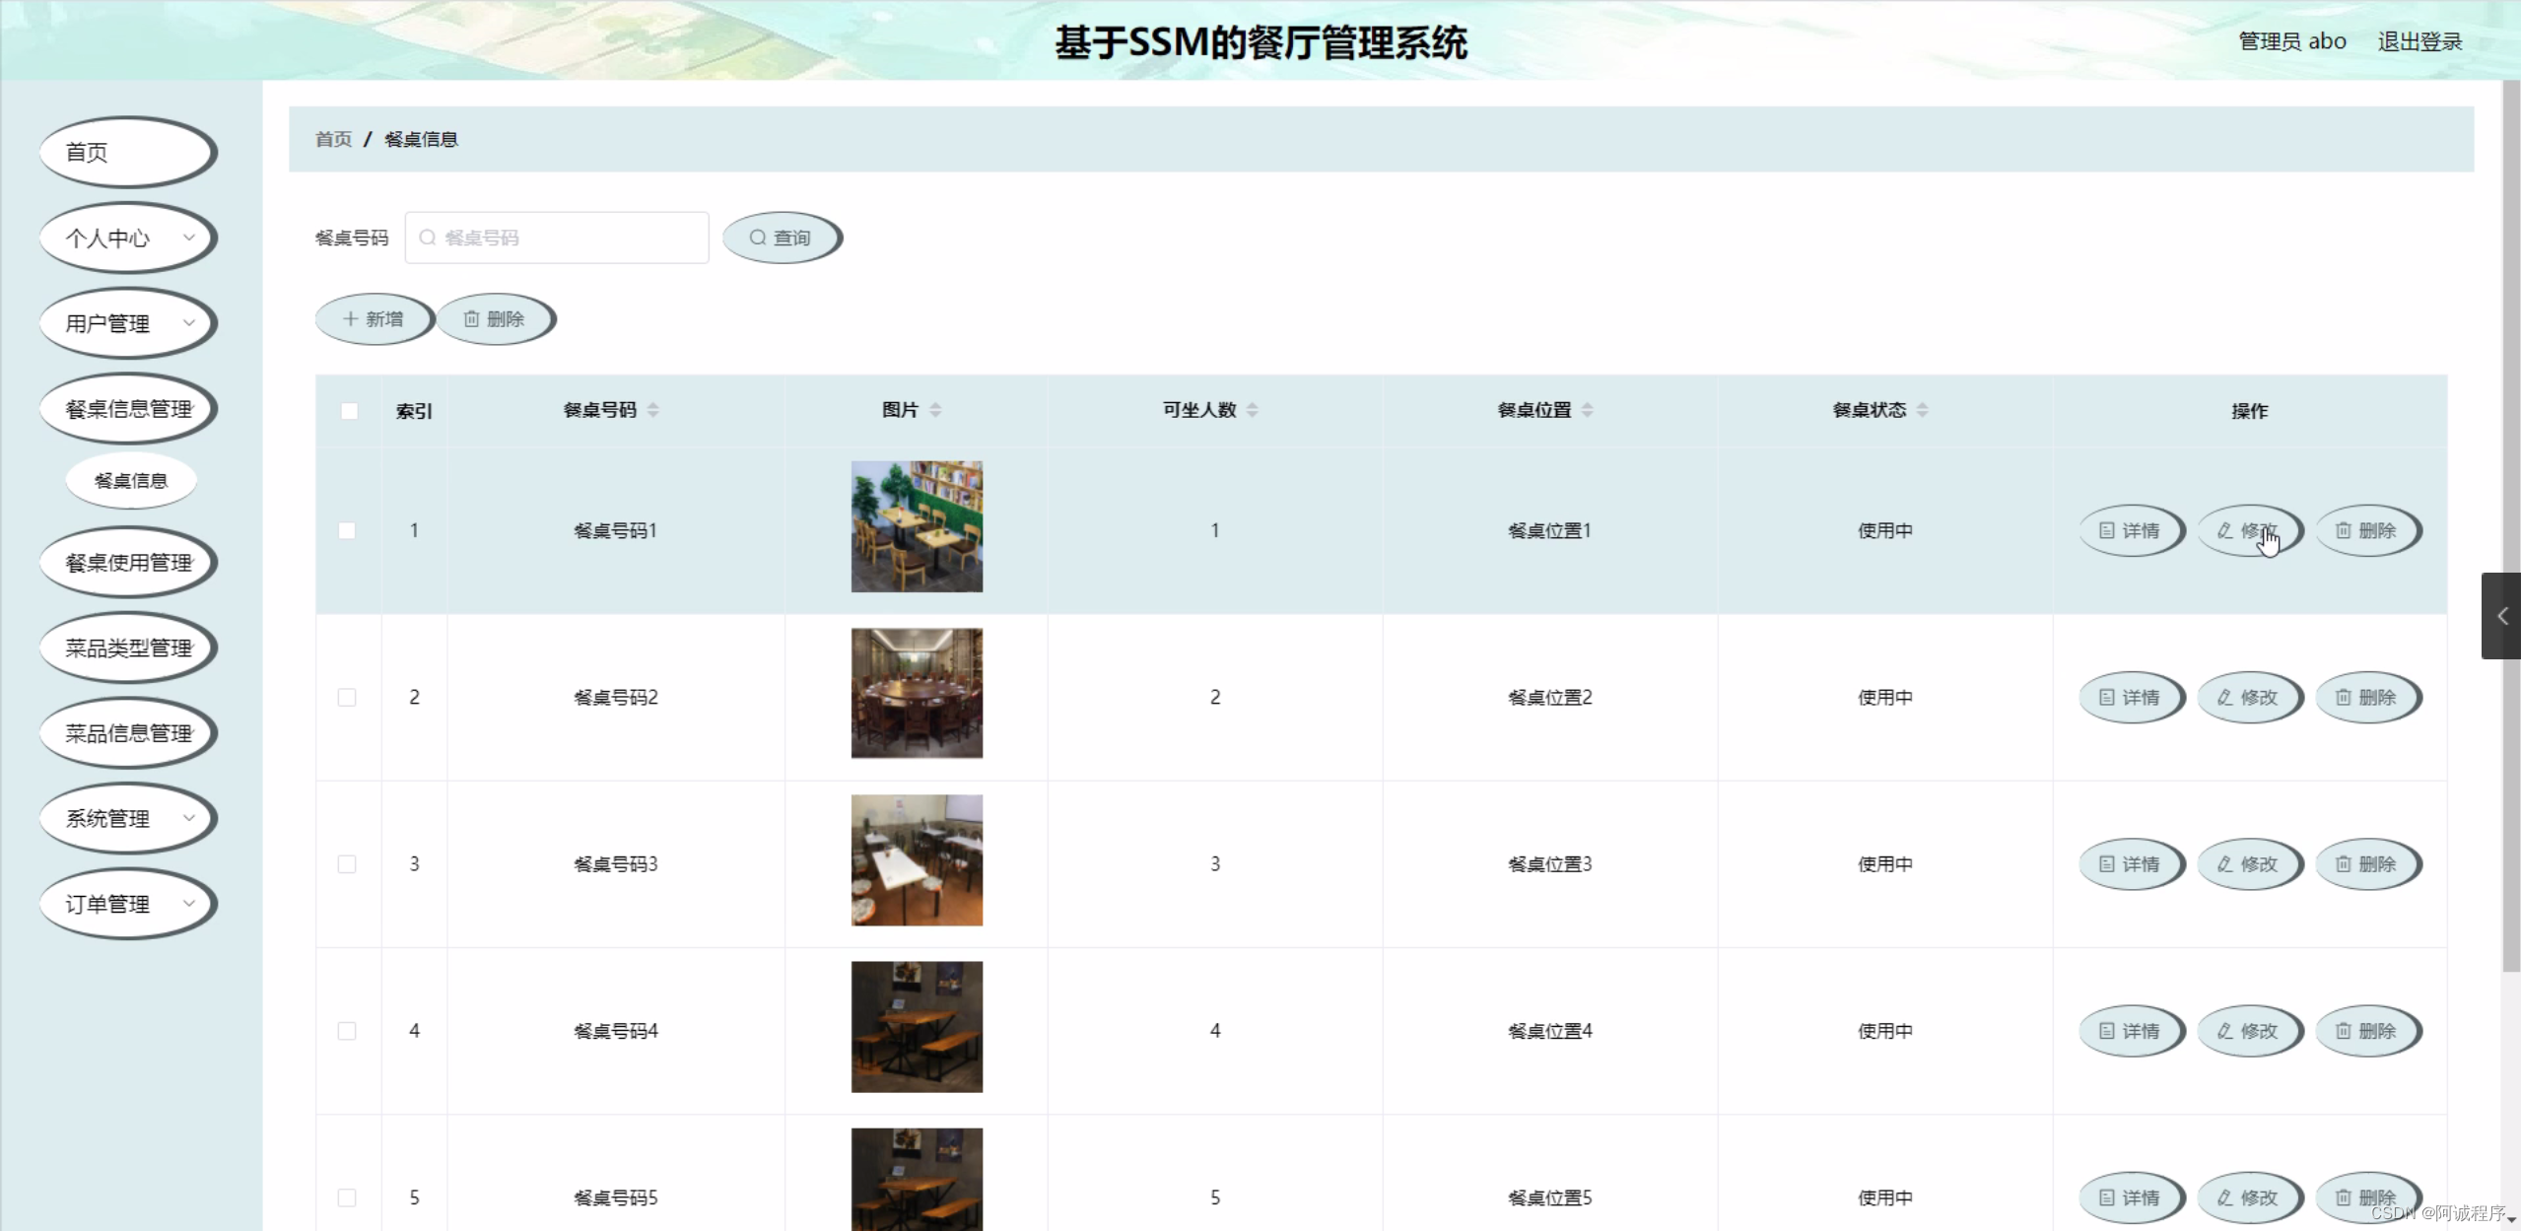This screenshot has height=1231, width=2521.
Task: Collapse the page via right-edge chevron
Action: 2501,616
